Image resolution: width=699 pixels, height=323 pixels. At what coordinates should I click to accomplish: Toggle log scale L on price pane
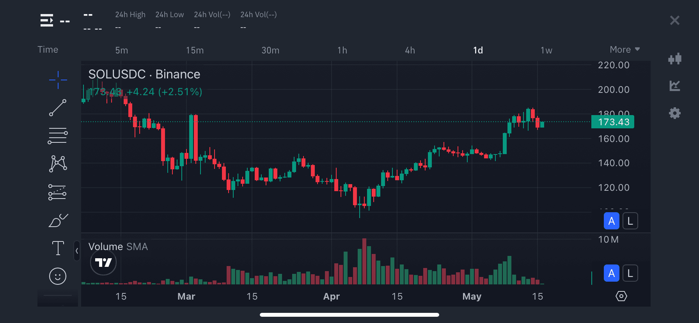click(630, 221)
